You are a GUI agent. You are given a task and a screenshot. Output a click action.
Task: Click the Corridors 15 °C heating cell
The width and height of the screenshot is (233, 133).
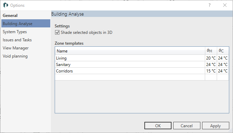(x=211, y=71)
